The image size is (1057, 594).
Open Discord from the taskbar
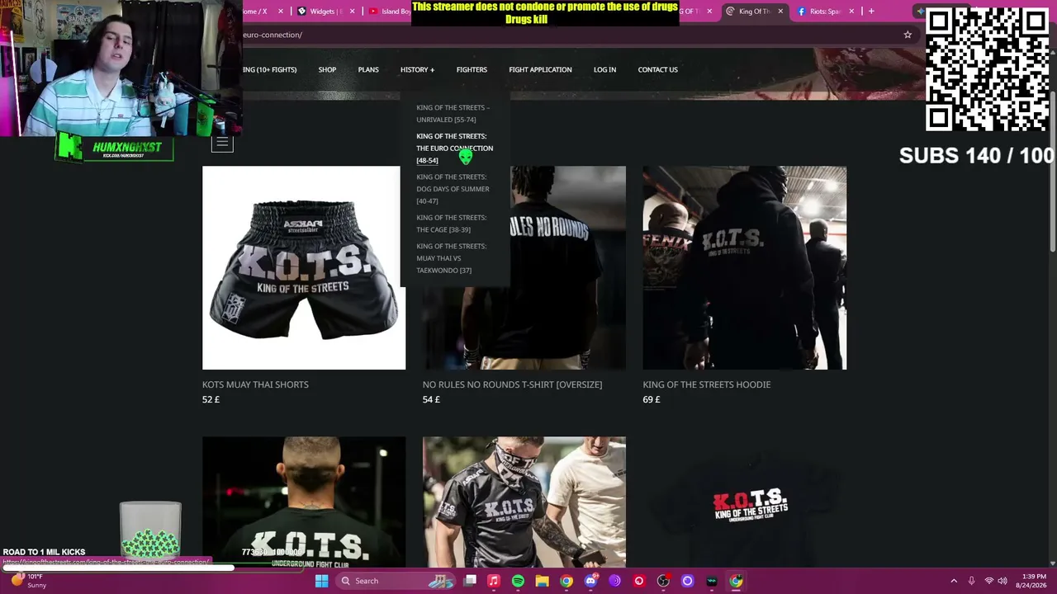590,581
